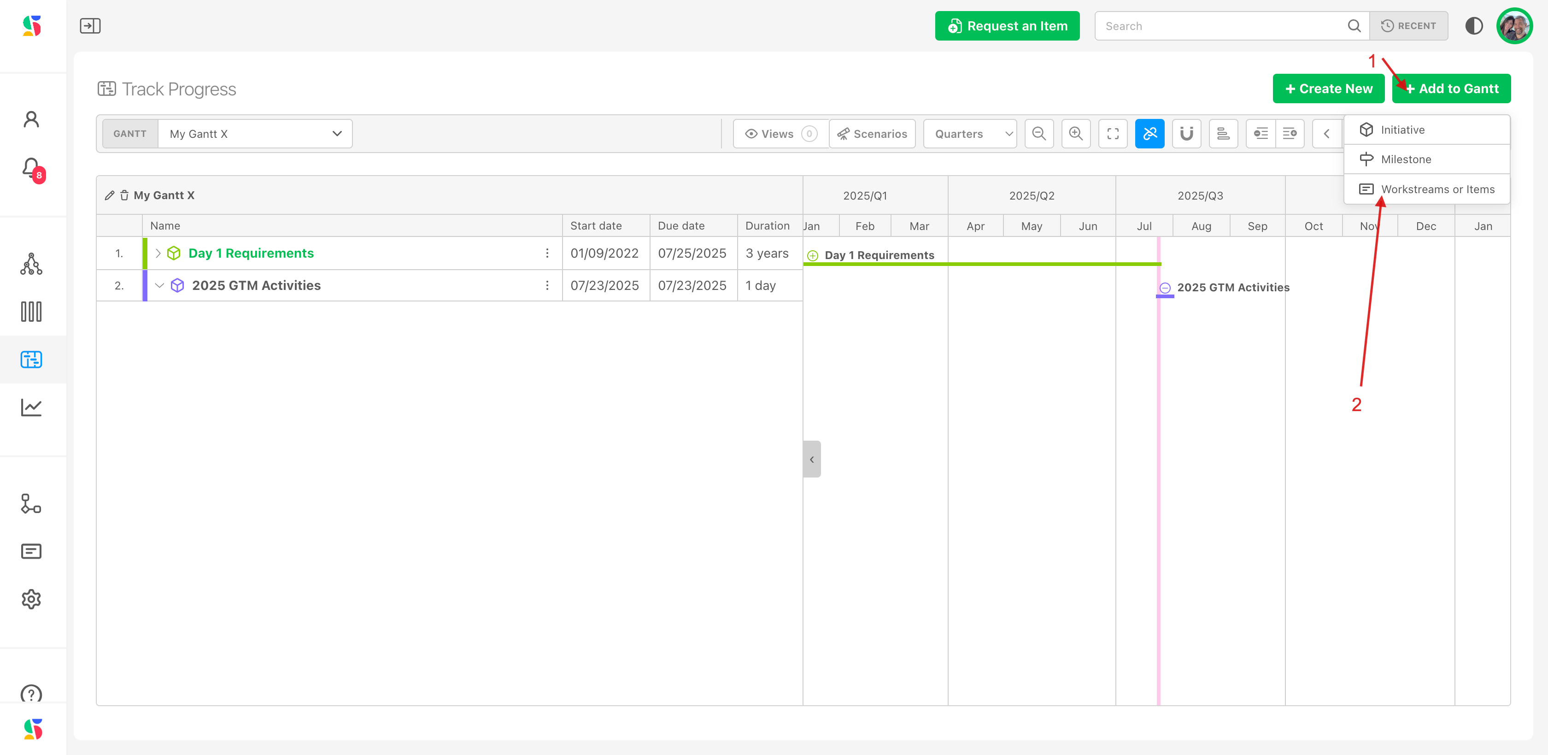Click the Create New button
Screen dimensions: 1548x755
pos(1328,88)
